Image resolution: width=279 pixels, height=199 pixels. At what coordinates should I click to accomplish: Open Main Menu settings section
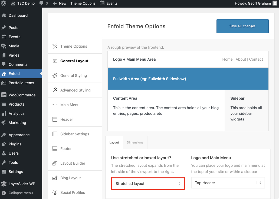[x=75, y=105]
